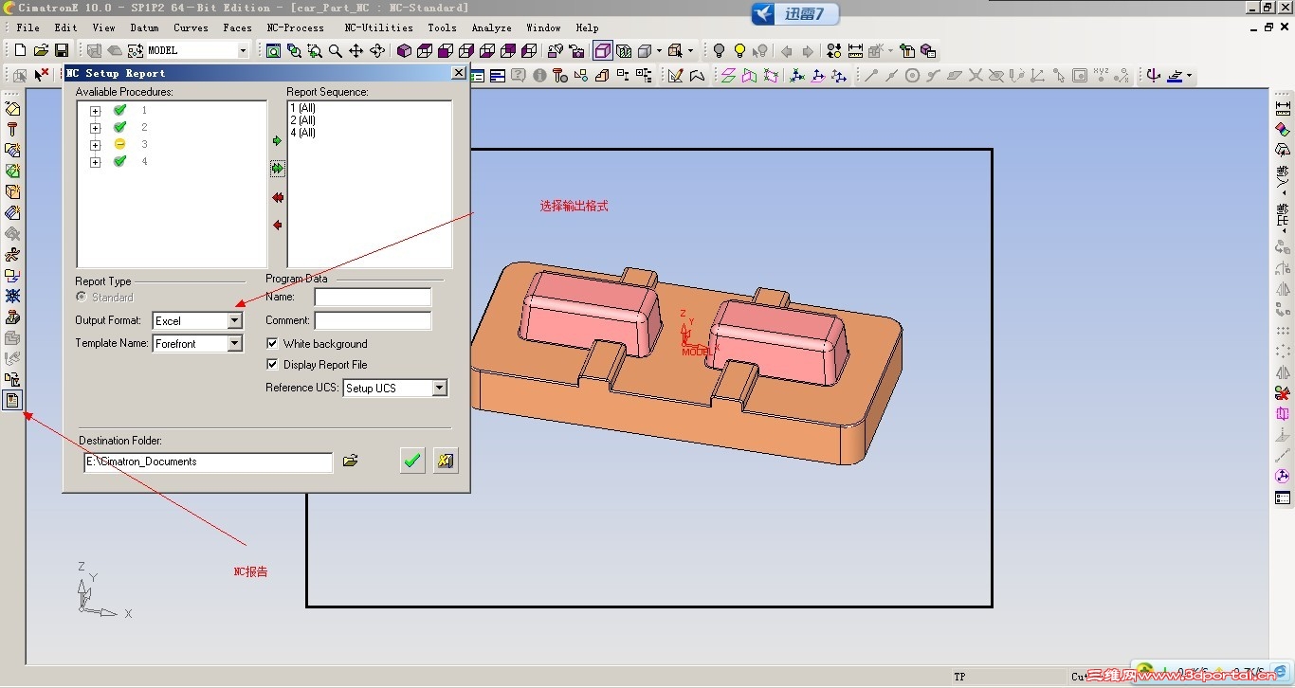1295x688 pixels.
Task: Open the Faces menu
Action: (x=237, y=27)
